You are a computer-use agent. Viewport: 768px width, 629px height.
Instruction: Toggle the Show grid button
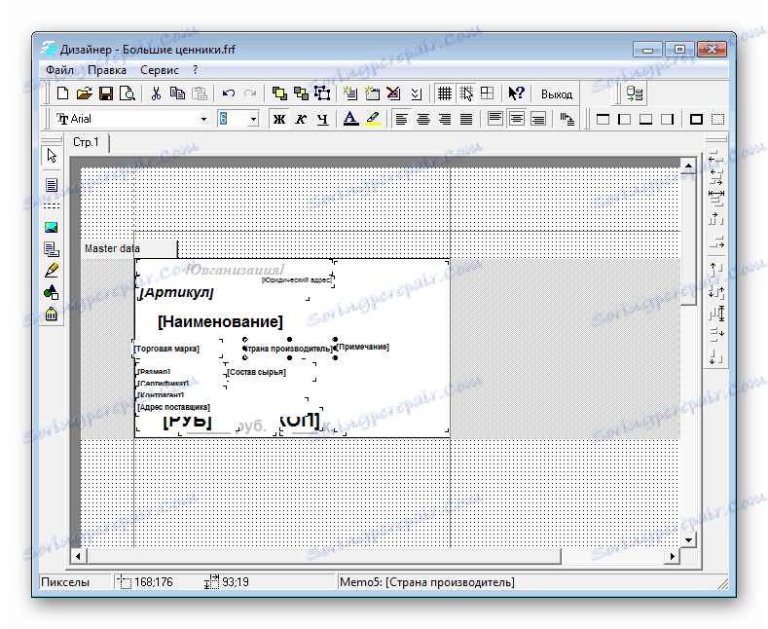click(x=444, y=93)
